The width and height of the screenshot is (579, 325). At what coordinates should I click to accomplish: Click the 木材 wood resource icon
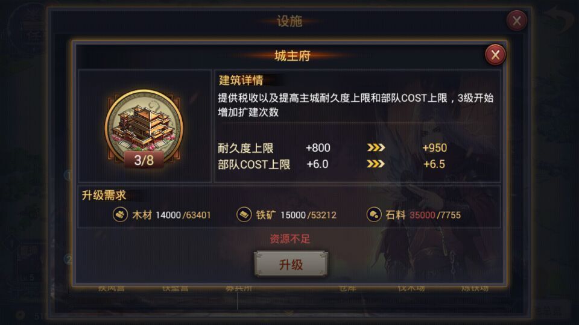coord(120,215)
